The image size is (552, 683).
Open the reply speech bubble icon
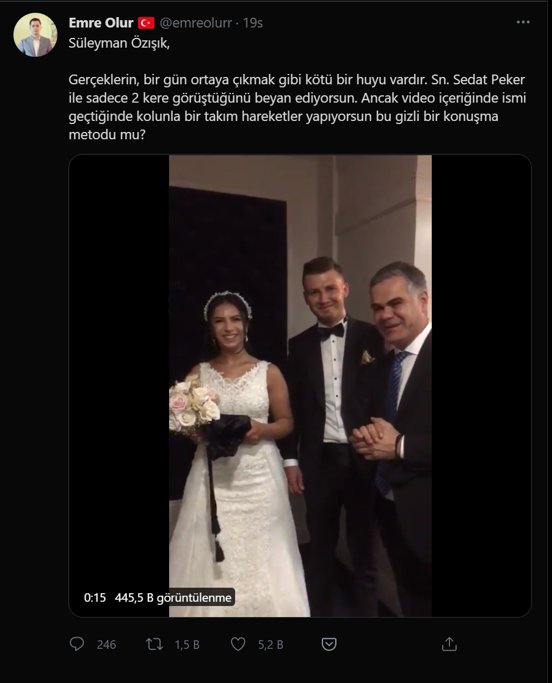pos(77,644)
